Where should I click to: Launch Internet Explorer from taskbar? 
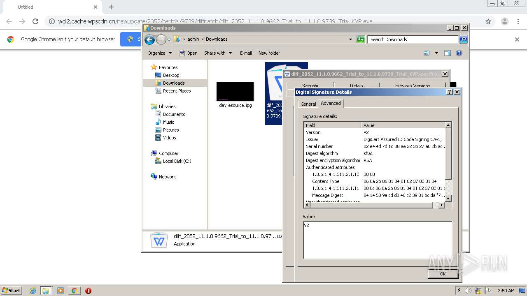click(x=33, y=291)
